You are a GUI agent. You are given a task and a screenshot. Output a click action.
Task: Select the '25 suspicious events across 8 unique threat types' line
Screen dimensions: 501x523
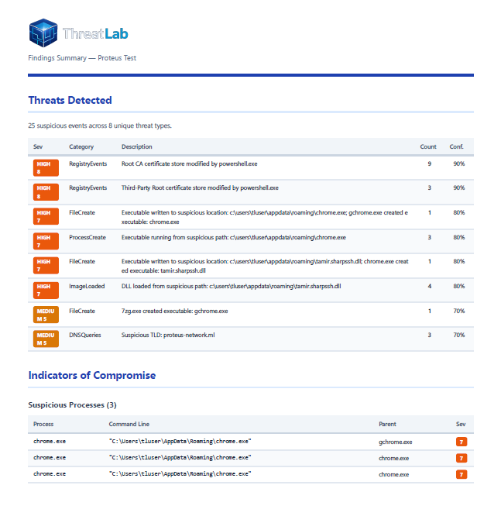tap(100, 126)
